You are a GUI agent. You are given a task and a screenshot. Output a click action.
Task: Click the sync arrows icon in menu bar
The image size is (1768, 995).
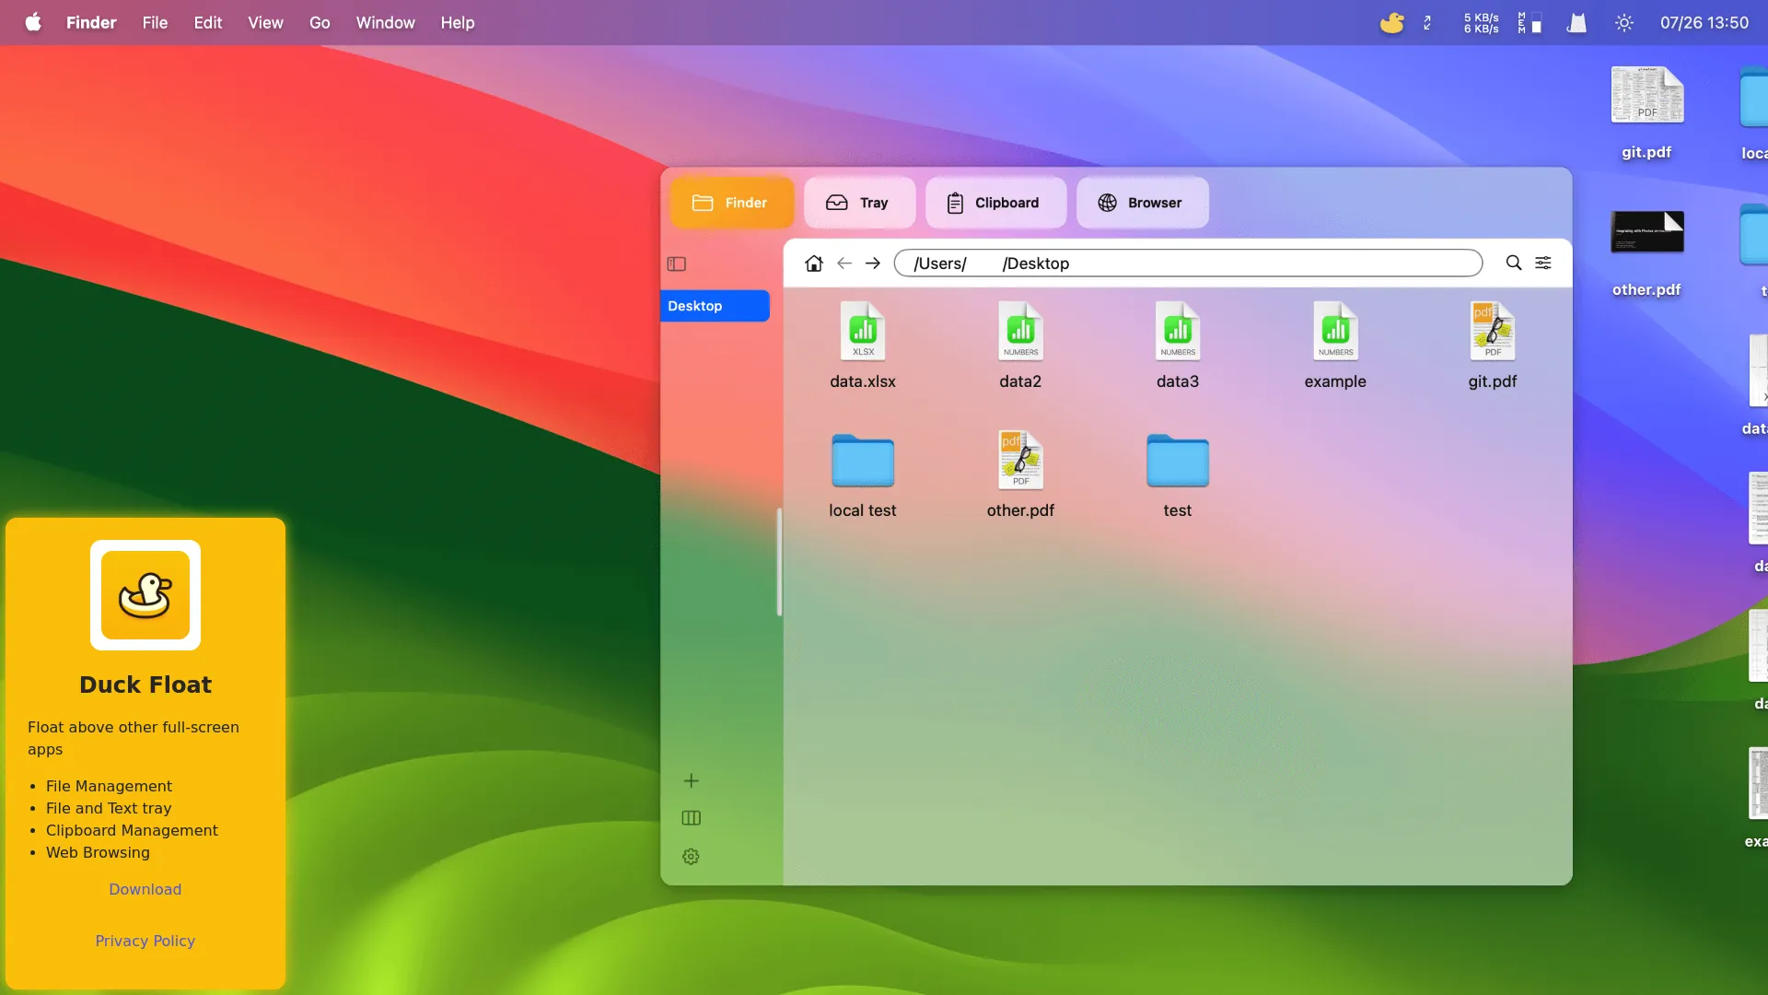point(1427,23)
